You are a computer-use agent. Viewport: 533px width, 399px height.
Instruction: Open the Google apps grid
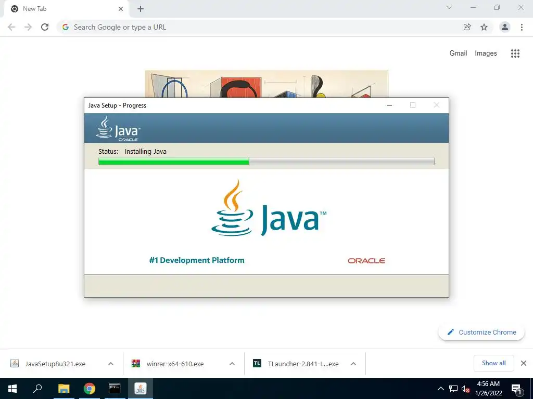[515, 54]
